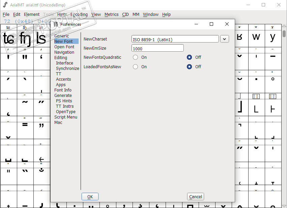Screen dimensions: 287x208
Task: Open the View menu
Action: pyautogui.click(x=96, y=15)
